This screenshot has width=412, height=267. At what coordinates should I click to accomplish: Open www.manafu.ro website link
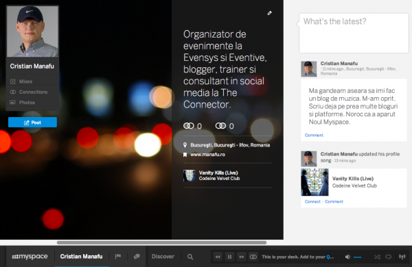tap(207, 155)
